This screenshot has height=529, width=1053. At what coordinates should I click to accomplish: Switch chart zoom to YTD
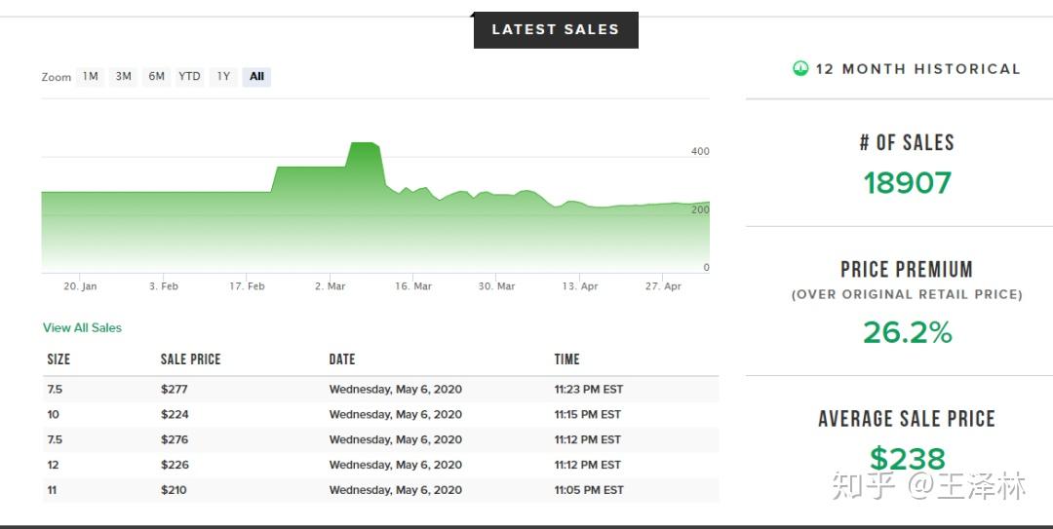click(189, 76)
